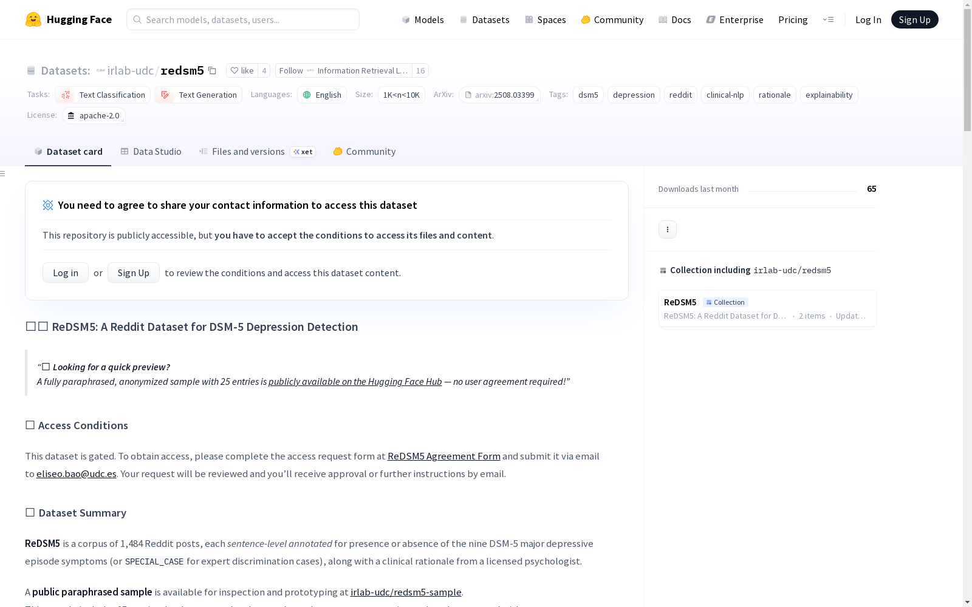Open Enterprise from the top navigation
Screen dimensions: 972x607
pyautogui.click(x=735, y=19)
